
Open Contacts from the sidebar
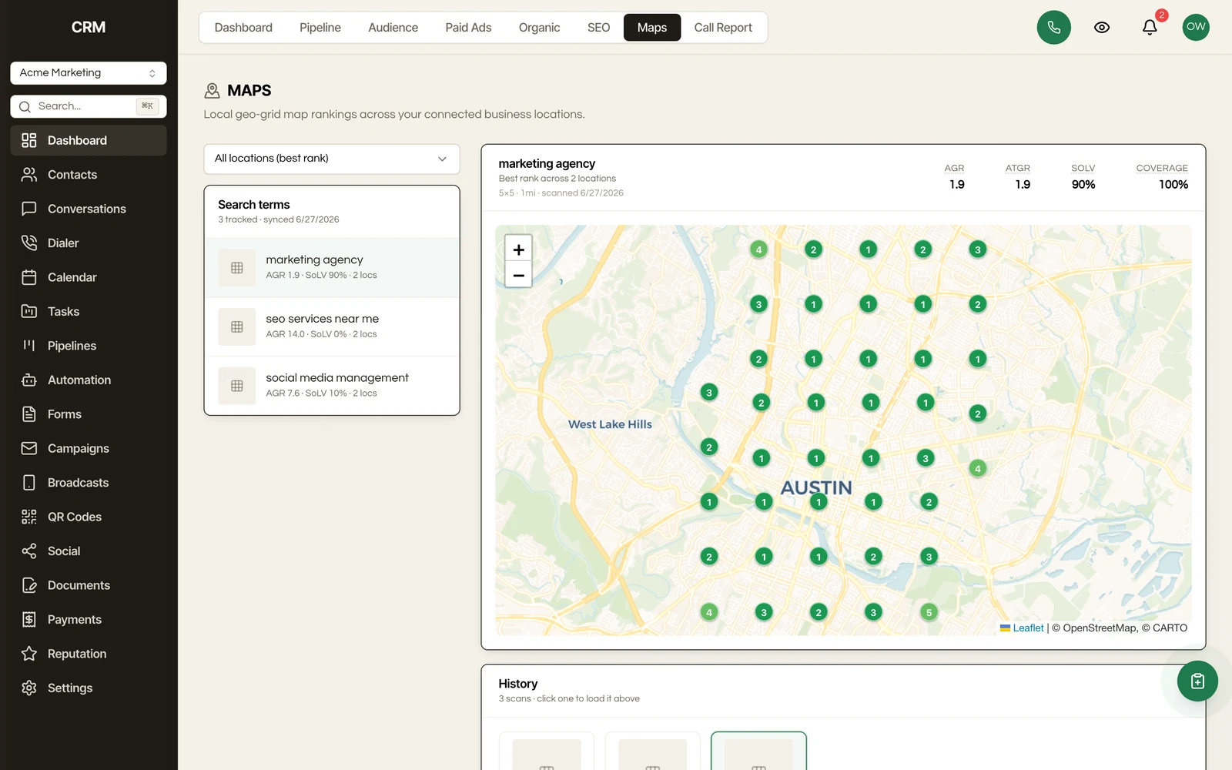(89, 175)
